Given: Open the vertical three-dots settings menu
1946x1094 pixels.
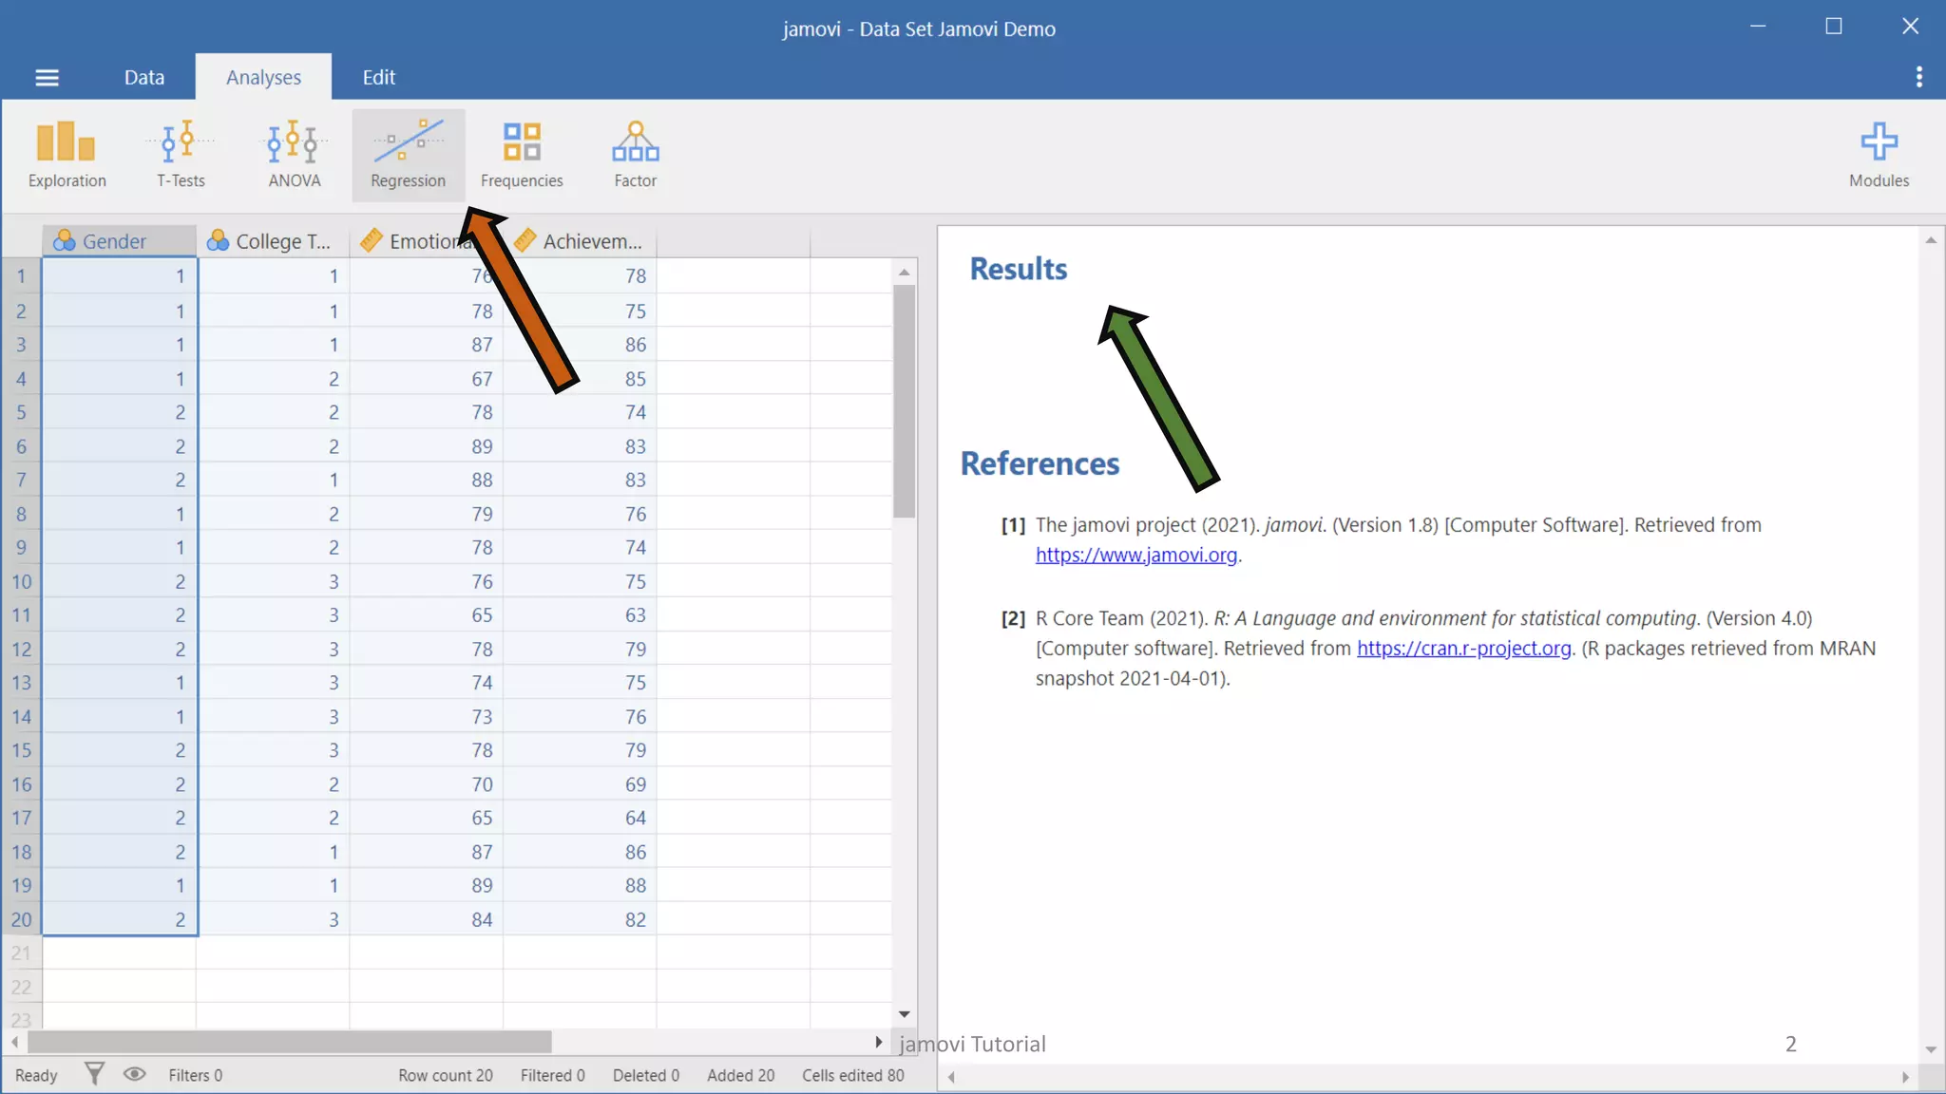Looking at the screenshot, I should point(1918,77).
